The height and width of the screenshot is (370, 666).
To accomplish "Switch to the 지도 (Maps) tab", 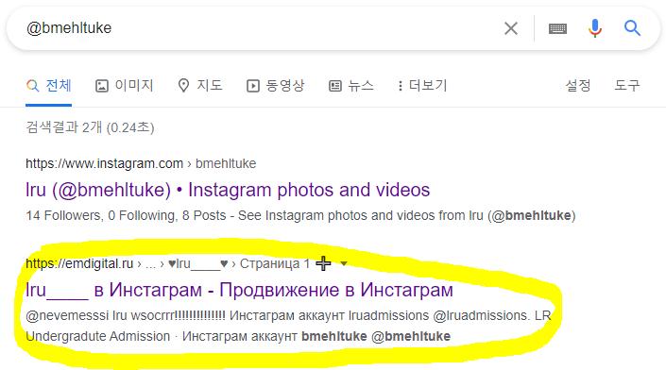I will click(200, 86).
